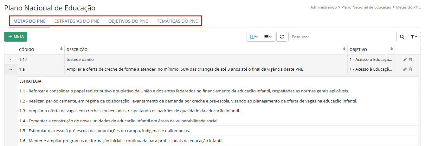
Task: Select strategy 1.5 'Estimular o acesso' row
Action: pos(218,131)
